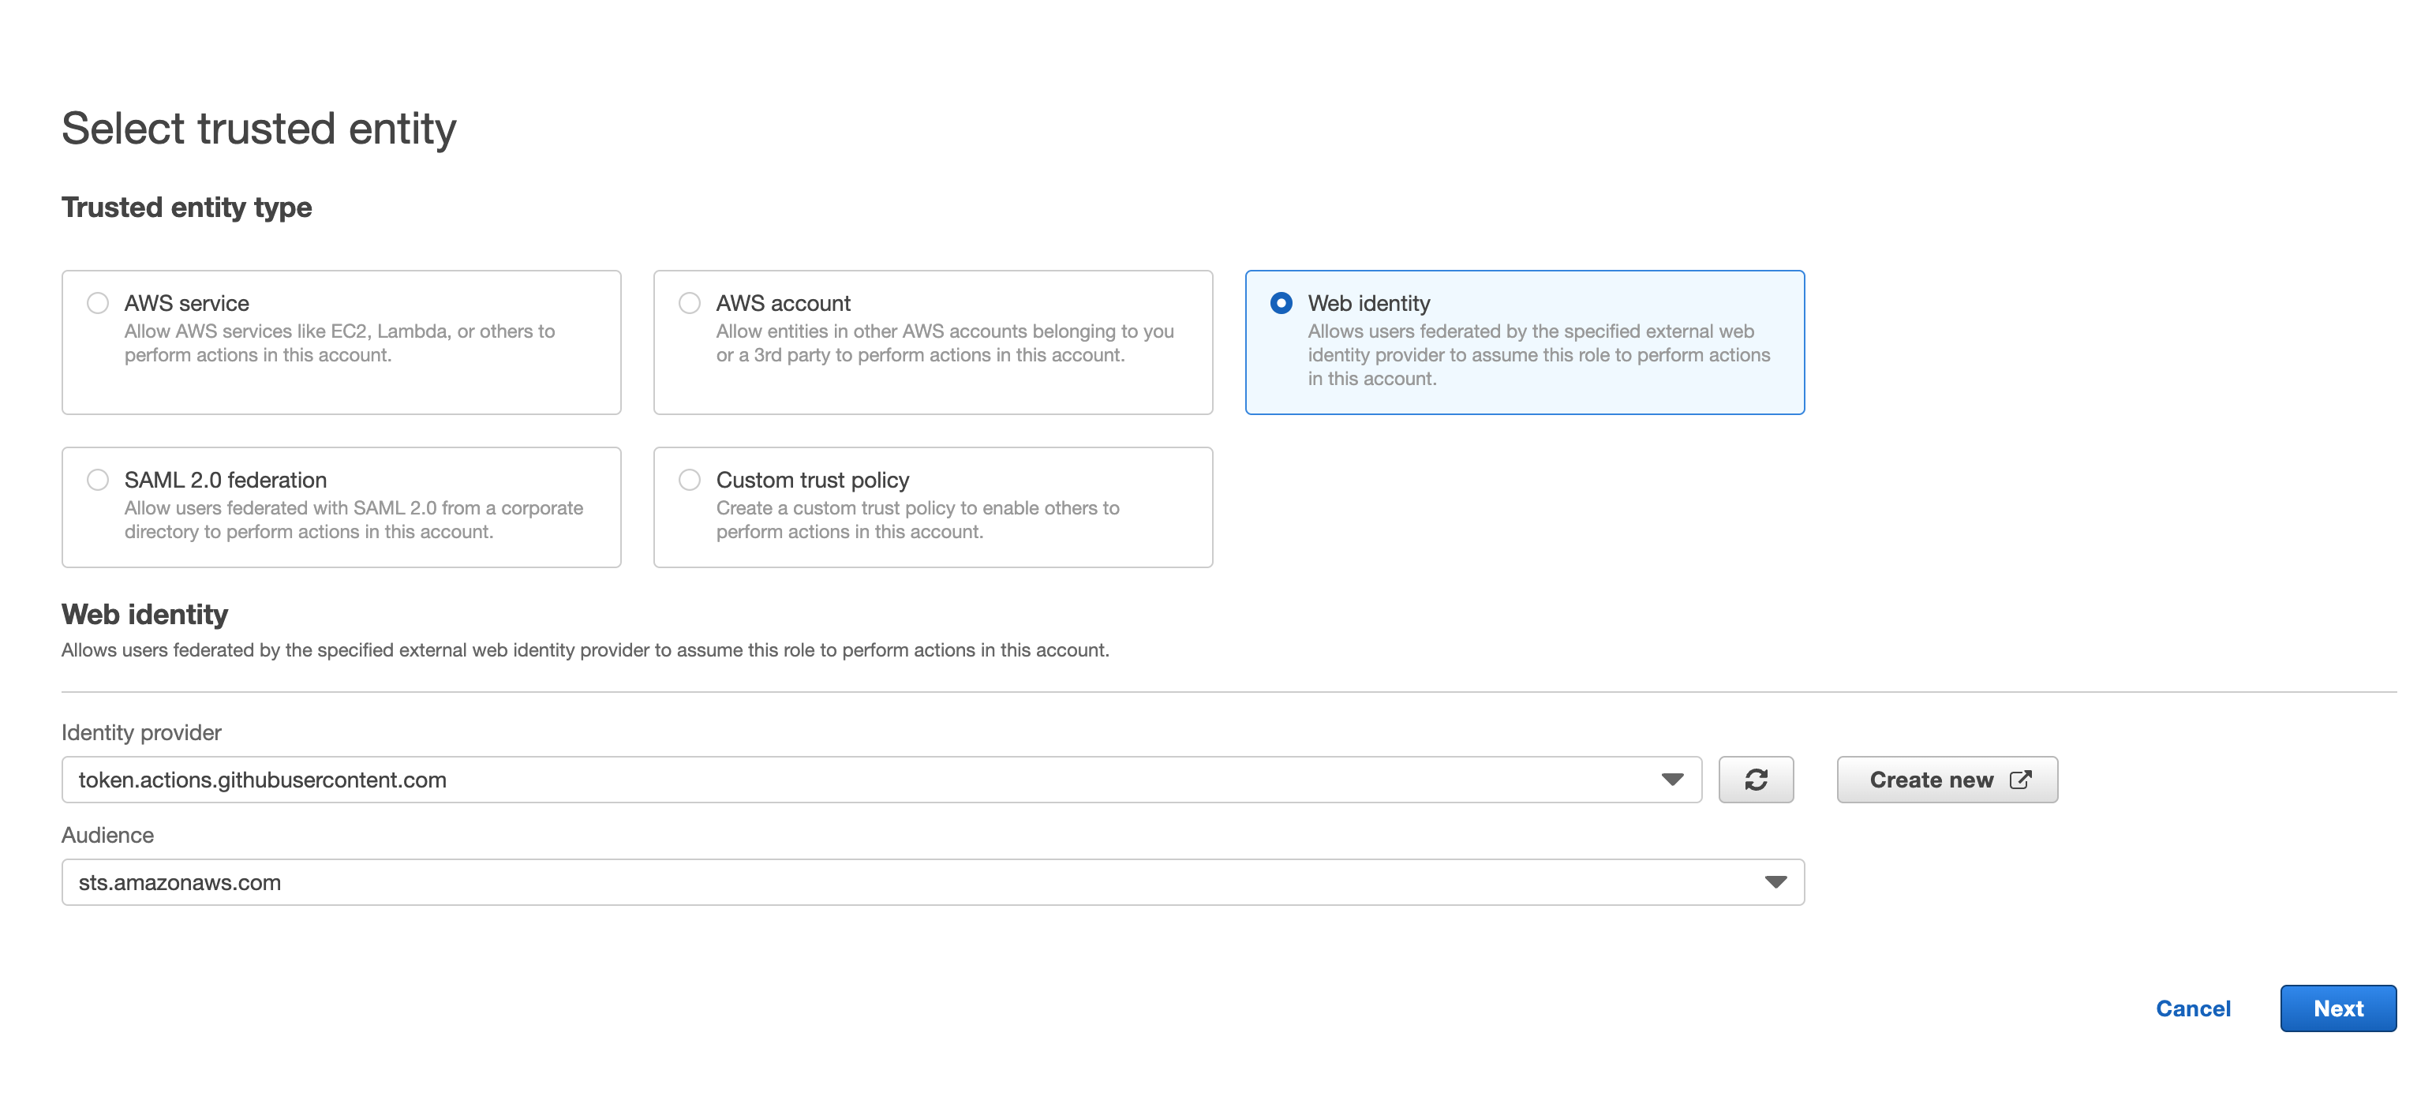The height and width of the screenshot is (1100, 2432).
Task: Click the refresh identity providers icon
Action: pos(1755,780)
